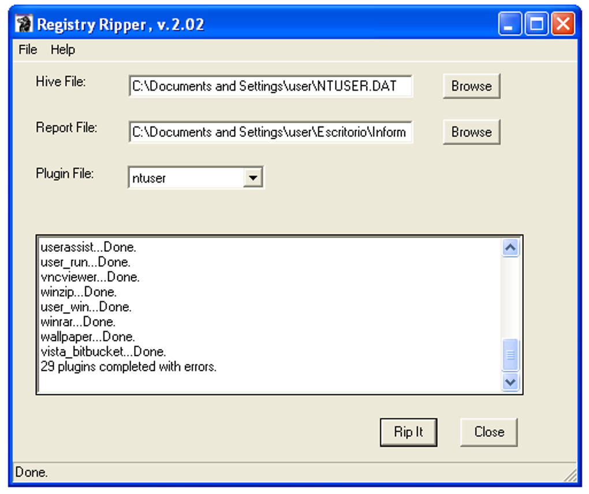Click the Rip It button
589x494 pixels.
pyautogui.click(x=408, y=432)
